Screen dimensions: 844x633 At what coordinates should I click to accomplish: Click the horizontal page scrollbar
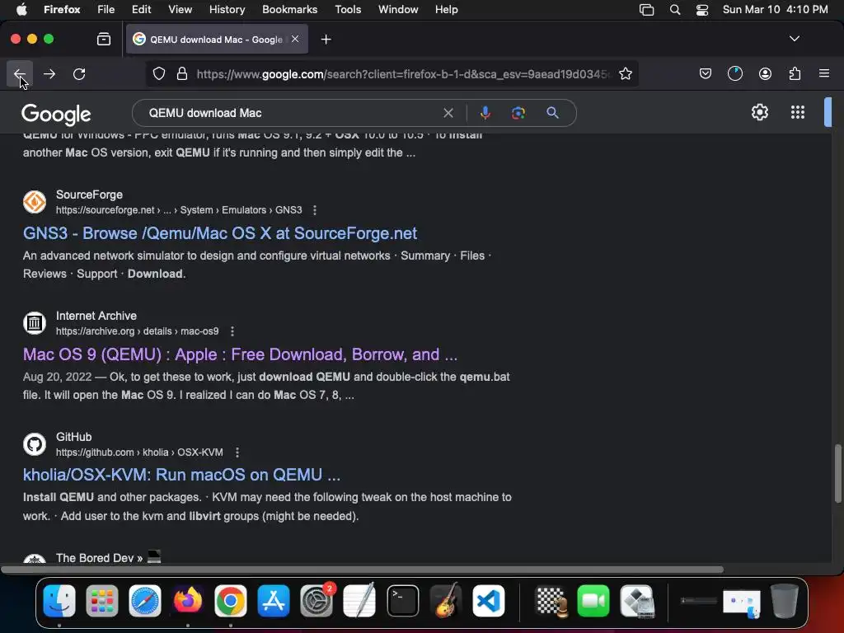coord(362,569)
